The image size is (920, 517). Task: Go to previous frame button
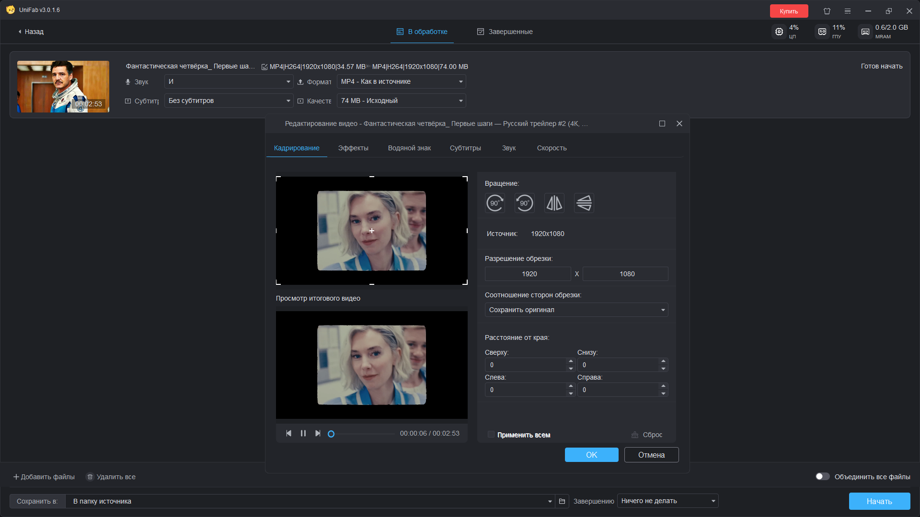(x=288, y=433)
